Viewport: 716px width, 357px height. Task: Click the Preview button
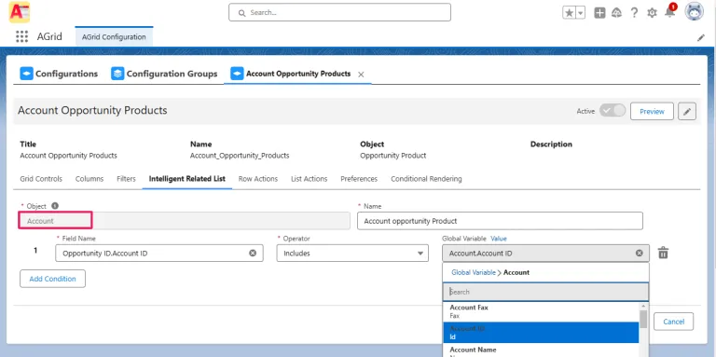(652, 112)
